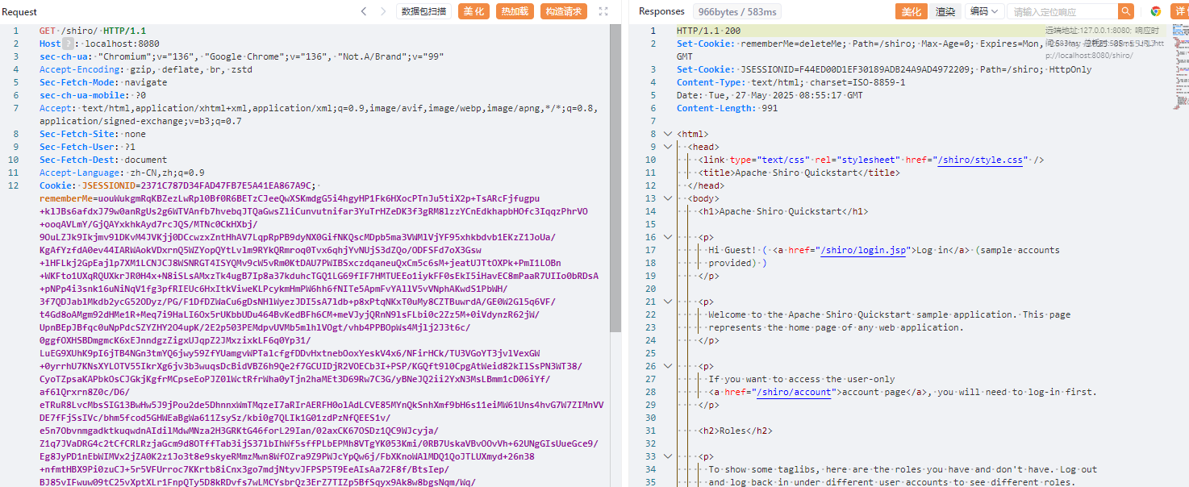Click the Date response header line
Image resolution: width=1189 pixels, height=487 pixels.
click(770, 95)
